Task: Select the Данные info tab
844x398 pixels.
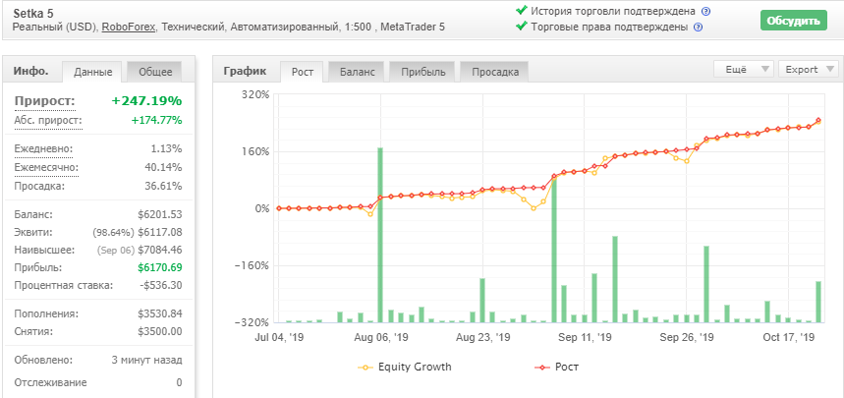Action: [92, 72]
